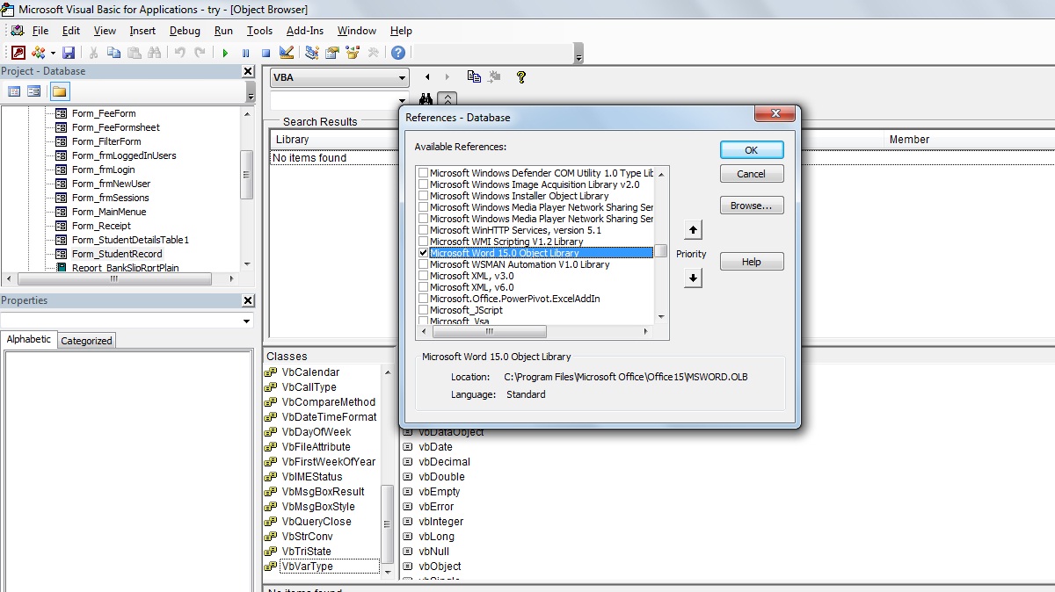Image resolution: width=1055 pixels, height=592 pixels.
Task: Go Back in the Object Browser
Action: click(428, 77)
